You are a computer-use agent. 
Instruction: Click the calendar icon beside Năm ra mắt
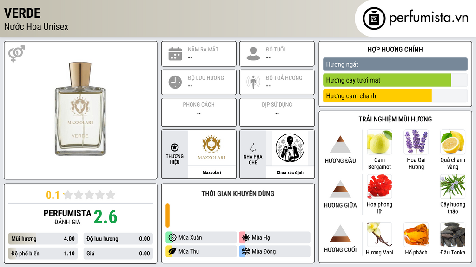click(x=175, y=54)
